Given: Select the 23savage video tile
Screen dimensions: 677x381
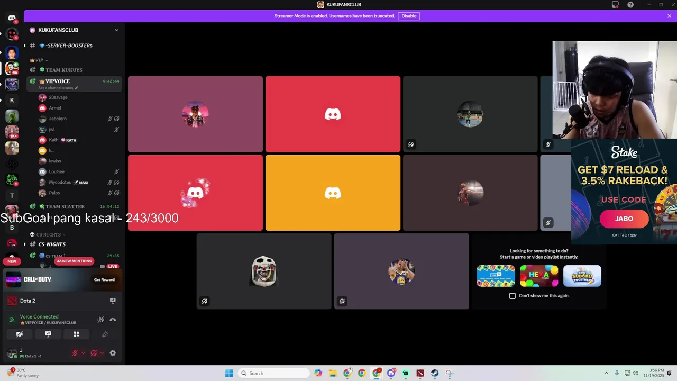Looking at the screenshot, I should tap(195, 114).
